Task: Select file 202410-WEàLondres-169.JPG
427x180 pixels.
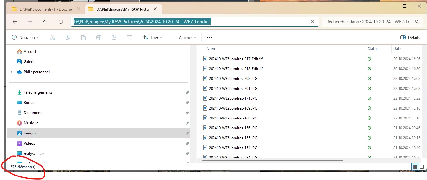Action: coord(233,108)
